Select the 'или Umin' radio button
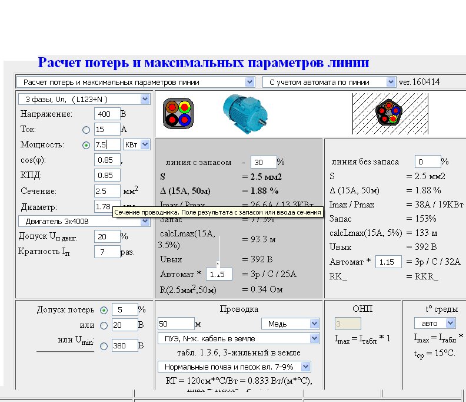Viewport: 466px width, 402px height. coord(104,347)
